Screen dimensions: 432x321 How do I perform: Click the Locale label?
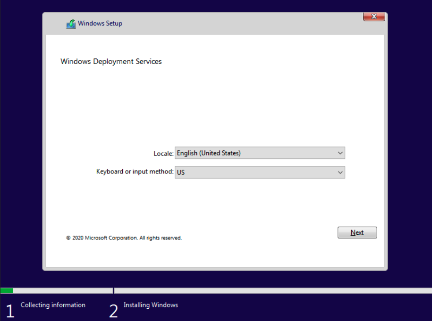pos(163,154)
